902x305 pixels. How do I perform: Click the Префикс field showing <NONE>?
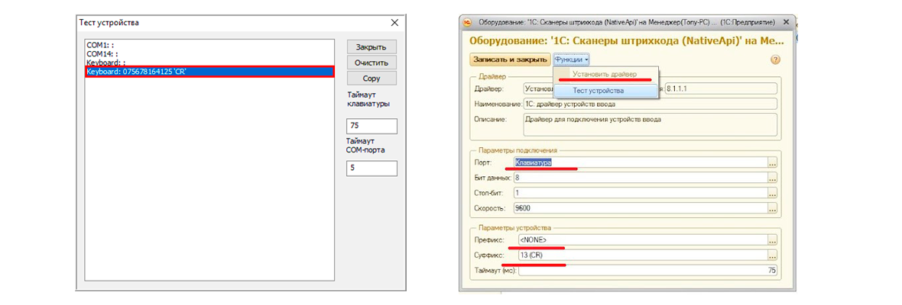pyautogui.click(x=643, y=239)
